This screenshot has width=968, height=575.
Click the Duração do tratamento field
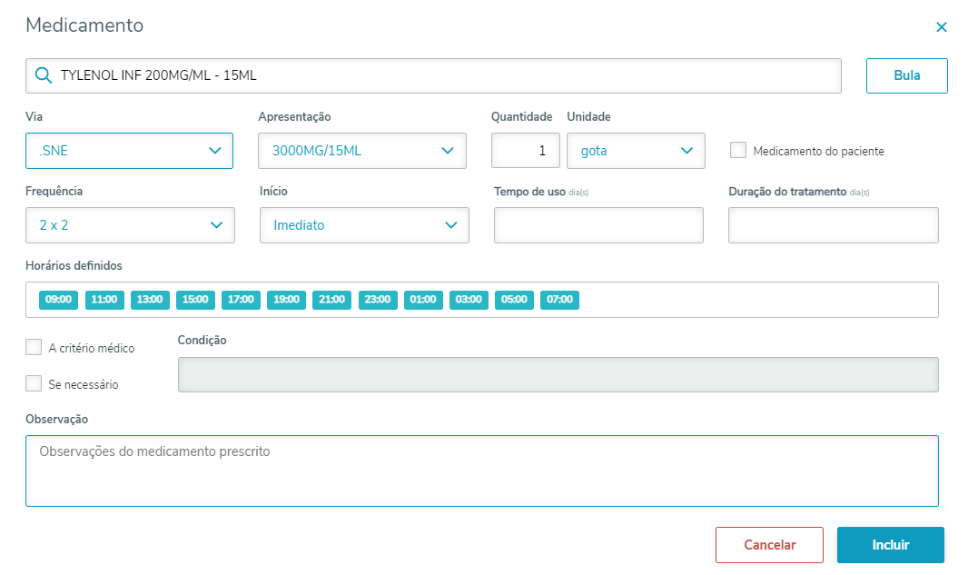pos(833,225)
